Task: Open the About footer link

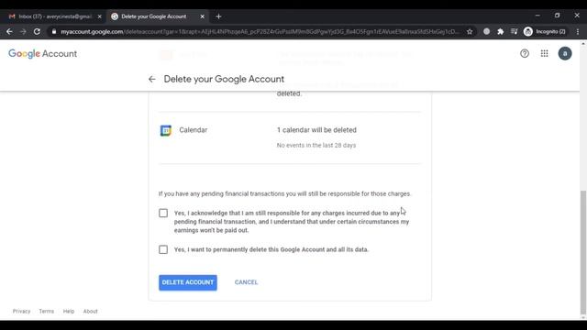Action: click(90, 312)
